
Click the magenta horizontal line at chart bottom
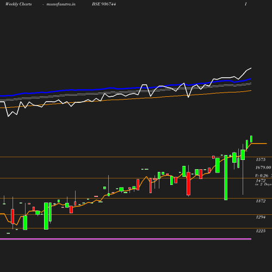coord(126,239)
